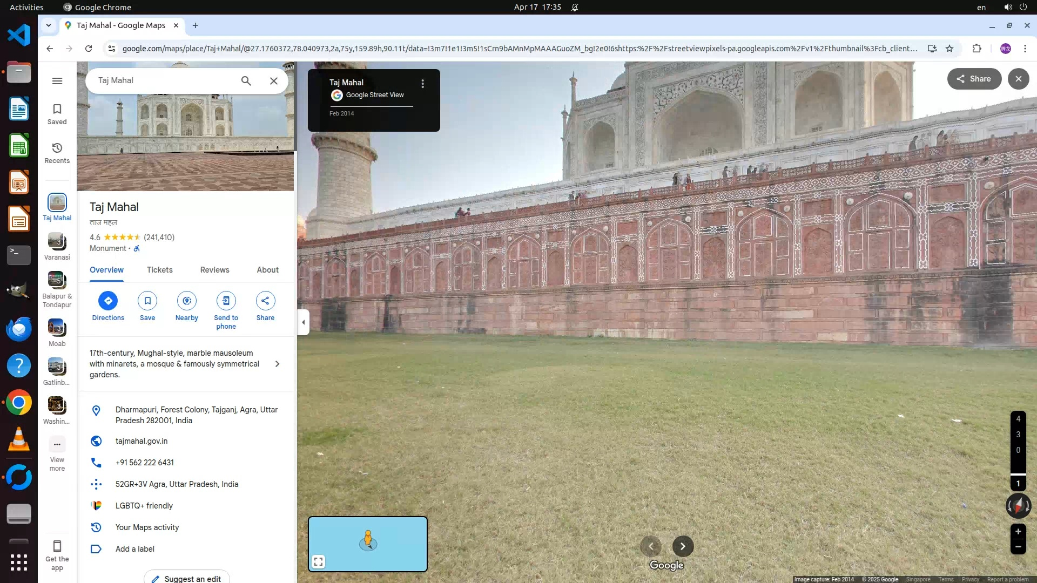Open the hamburger menu icon

point(57,81)
